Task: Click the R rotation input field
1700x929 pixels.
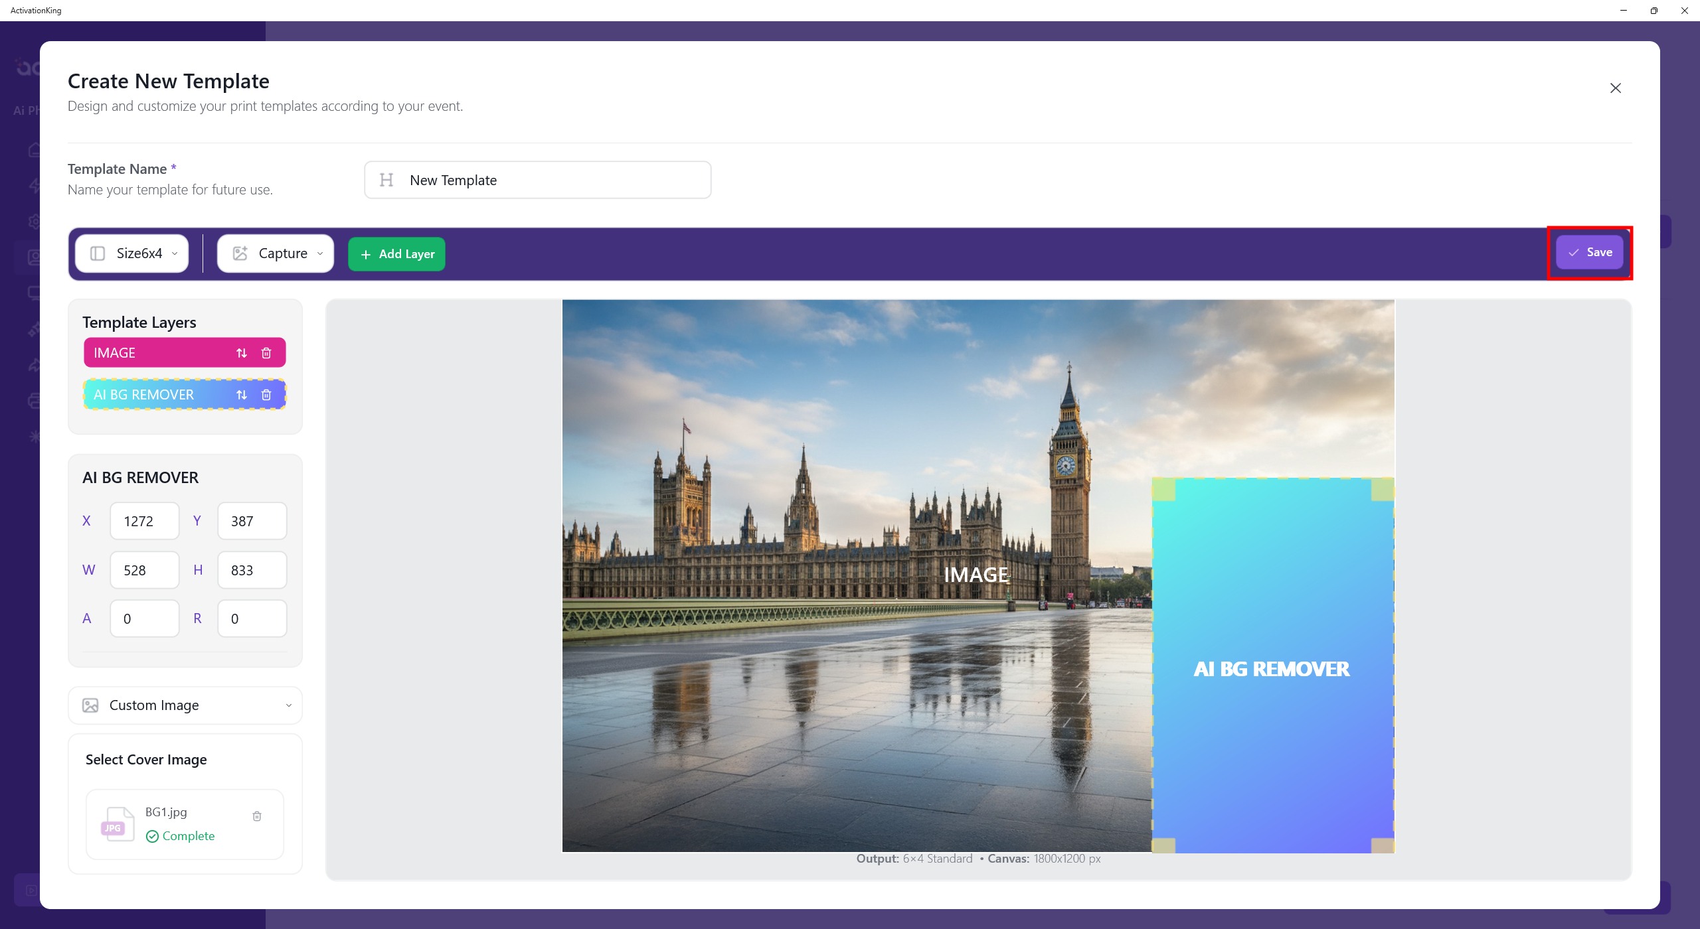Action: (252, 618)
